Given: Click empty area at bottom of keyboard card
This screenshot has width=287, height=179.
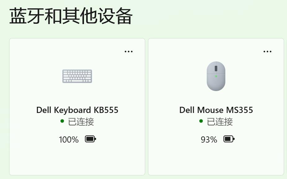Looking at the screenshot, I should pyautogui.click(x=77, y=160).
